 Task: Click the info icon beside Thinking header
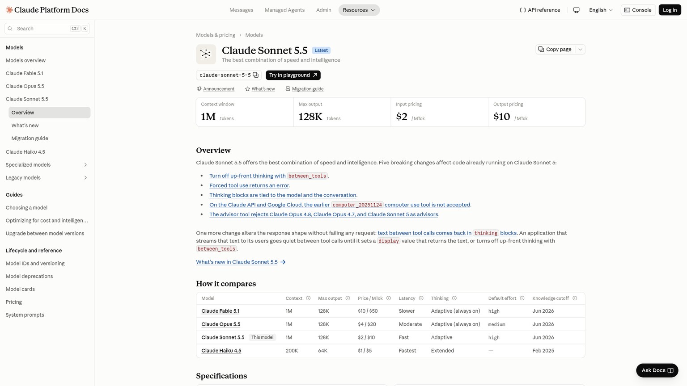(x=454, y=298)
